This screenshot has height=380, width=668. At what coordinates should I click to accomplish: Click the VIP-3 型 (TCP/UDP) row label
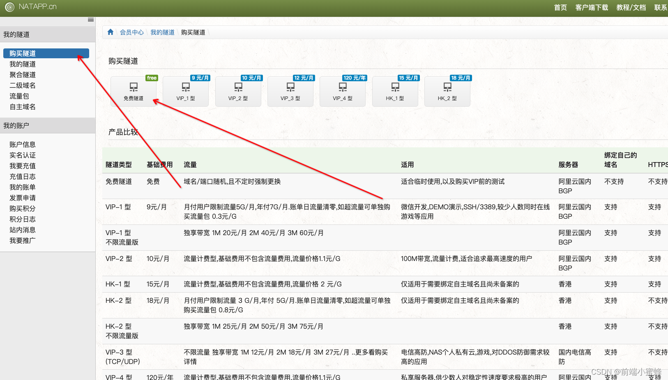pyautogui.click(x=123, y=357)
